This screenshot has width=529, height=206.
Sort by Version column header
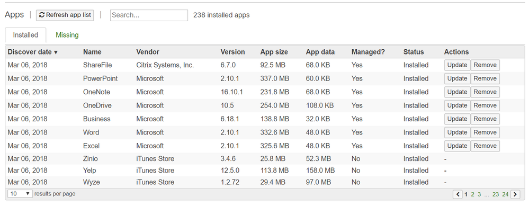[x=232, y=52]
